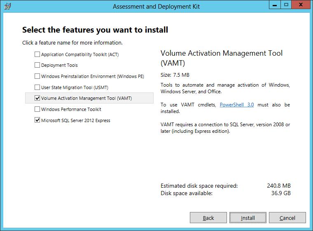This screenshot has width=313, height=231.
Task: Uncheck the Volume Activation Management Tool checkbox
Action: point(37,98)
